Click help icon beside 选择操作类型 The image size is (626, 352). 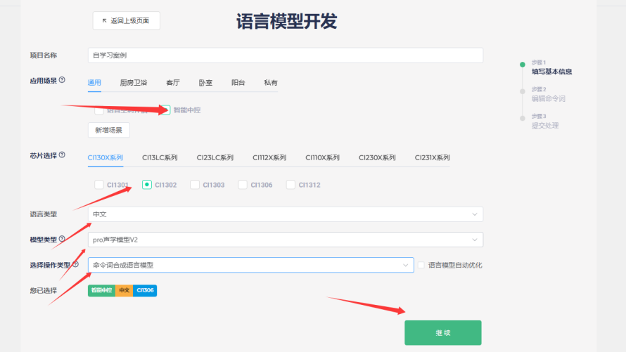tap(75, 265)
